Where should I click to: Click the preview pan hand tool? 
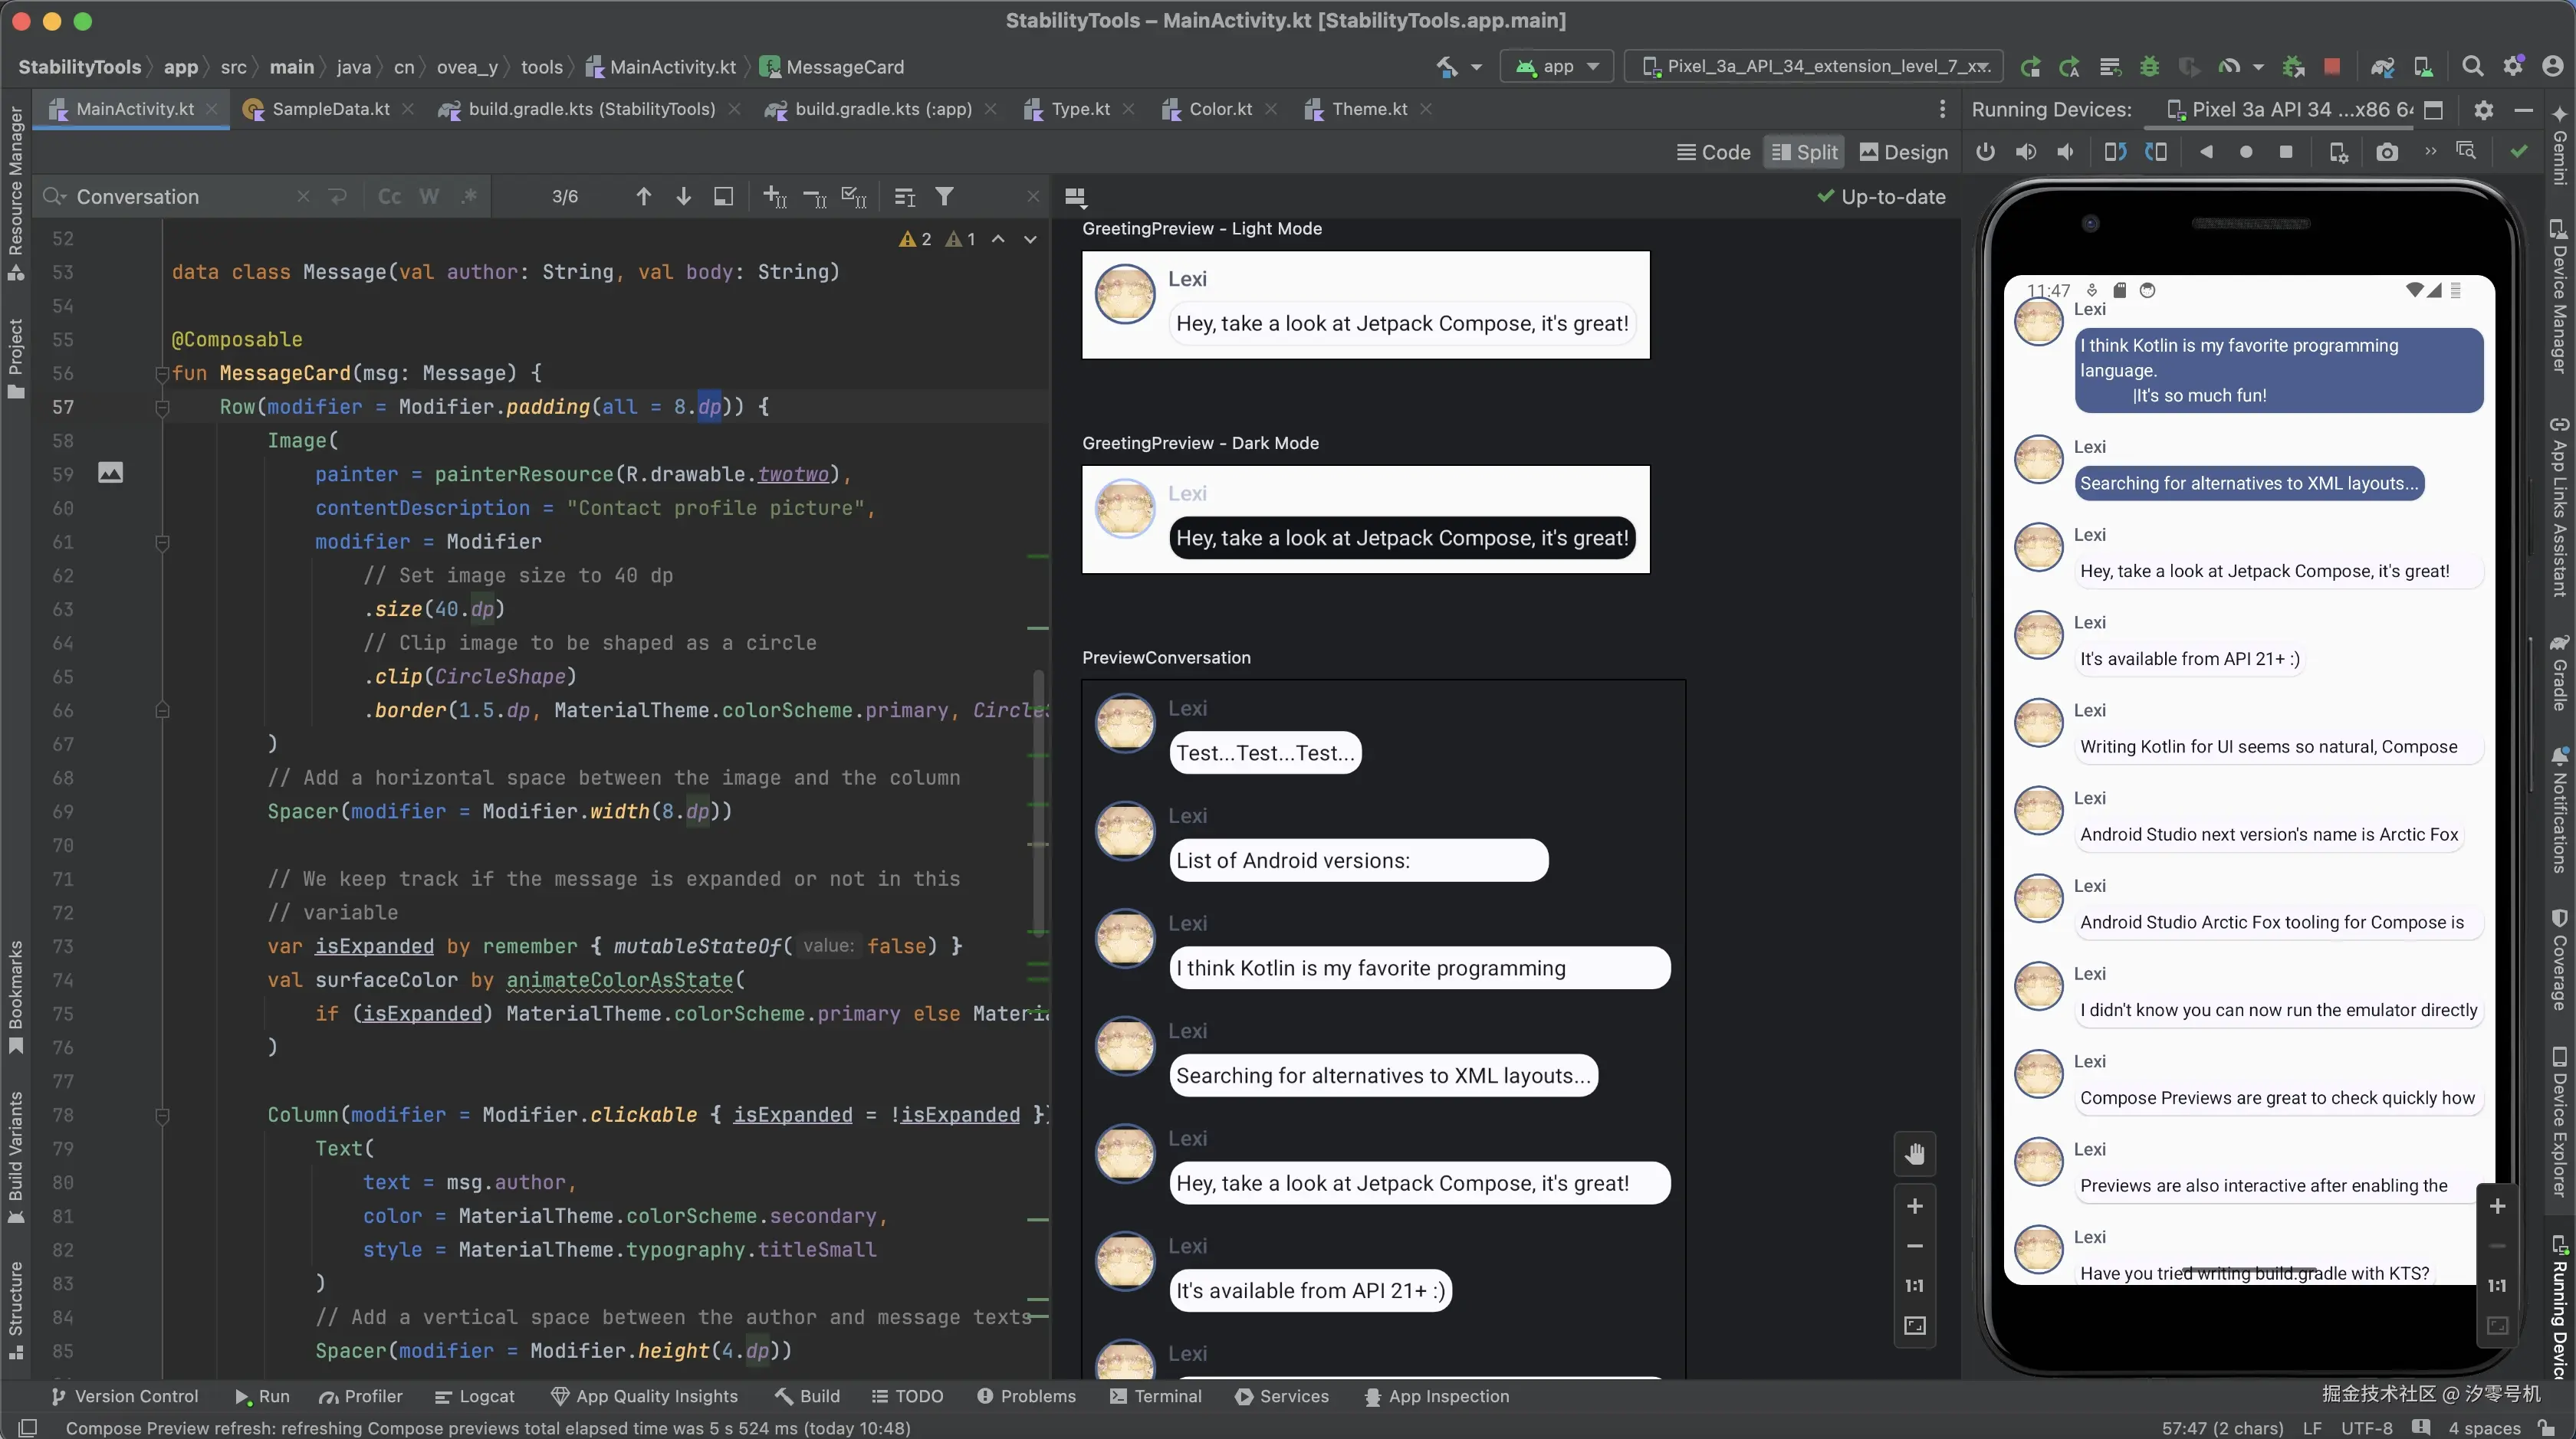[1914, 1154]
